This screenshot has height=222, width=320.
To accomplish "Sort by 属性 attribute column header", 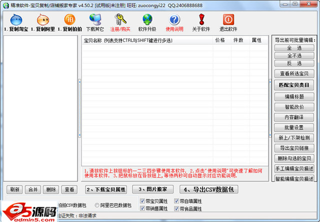I will (x=258, y=40).
